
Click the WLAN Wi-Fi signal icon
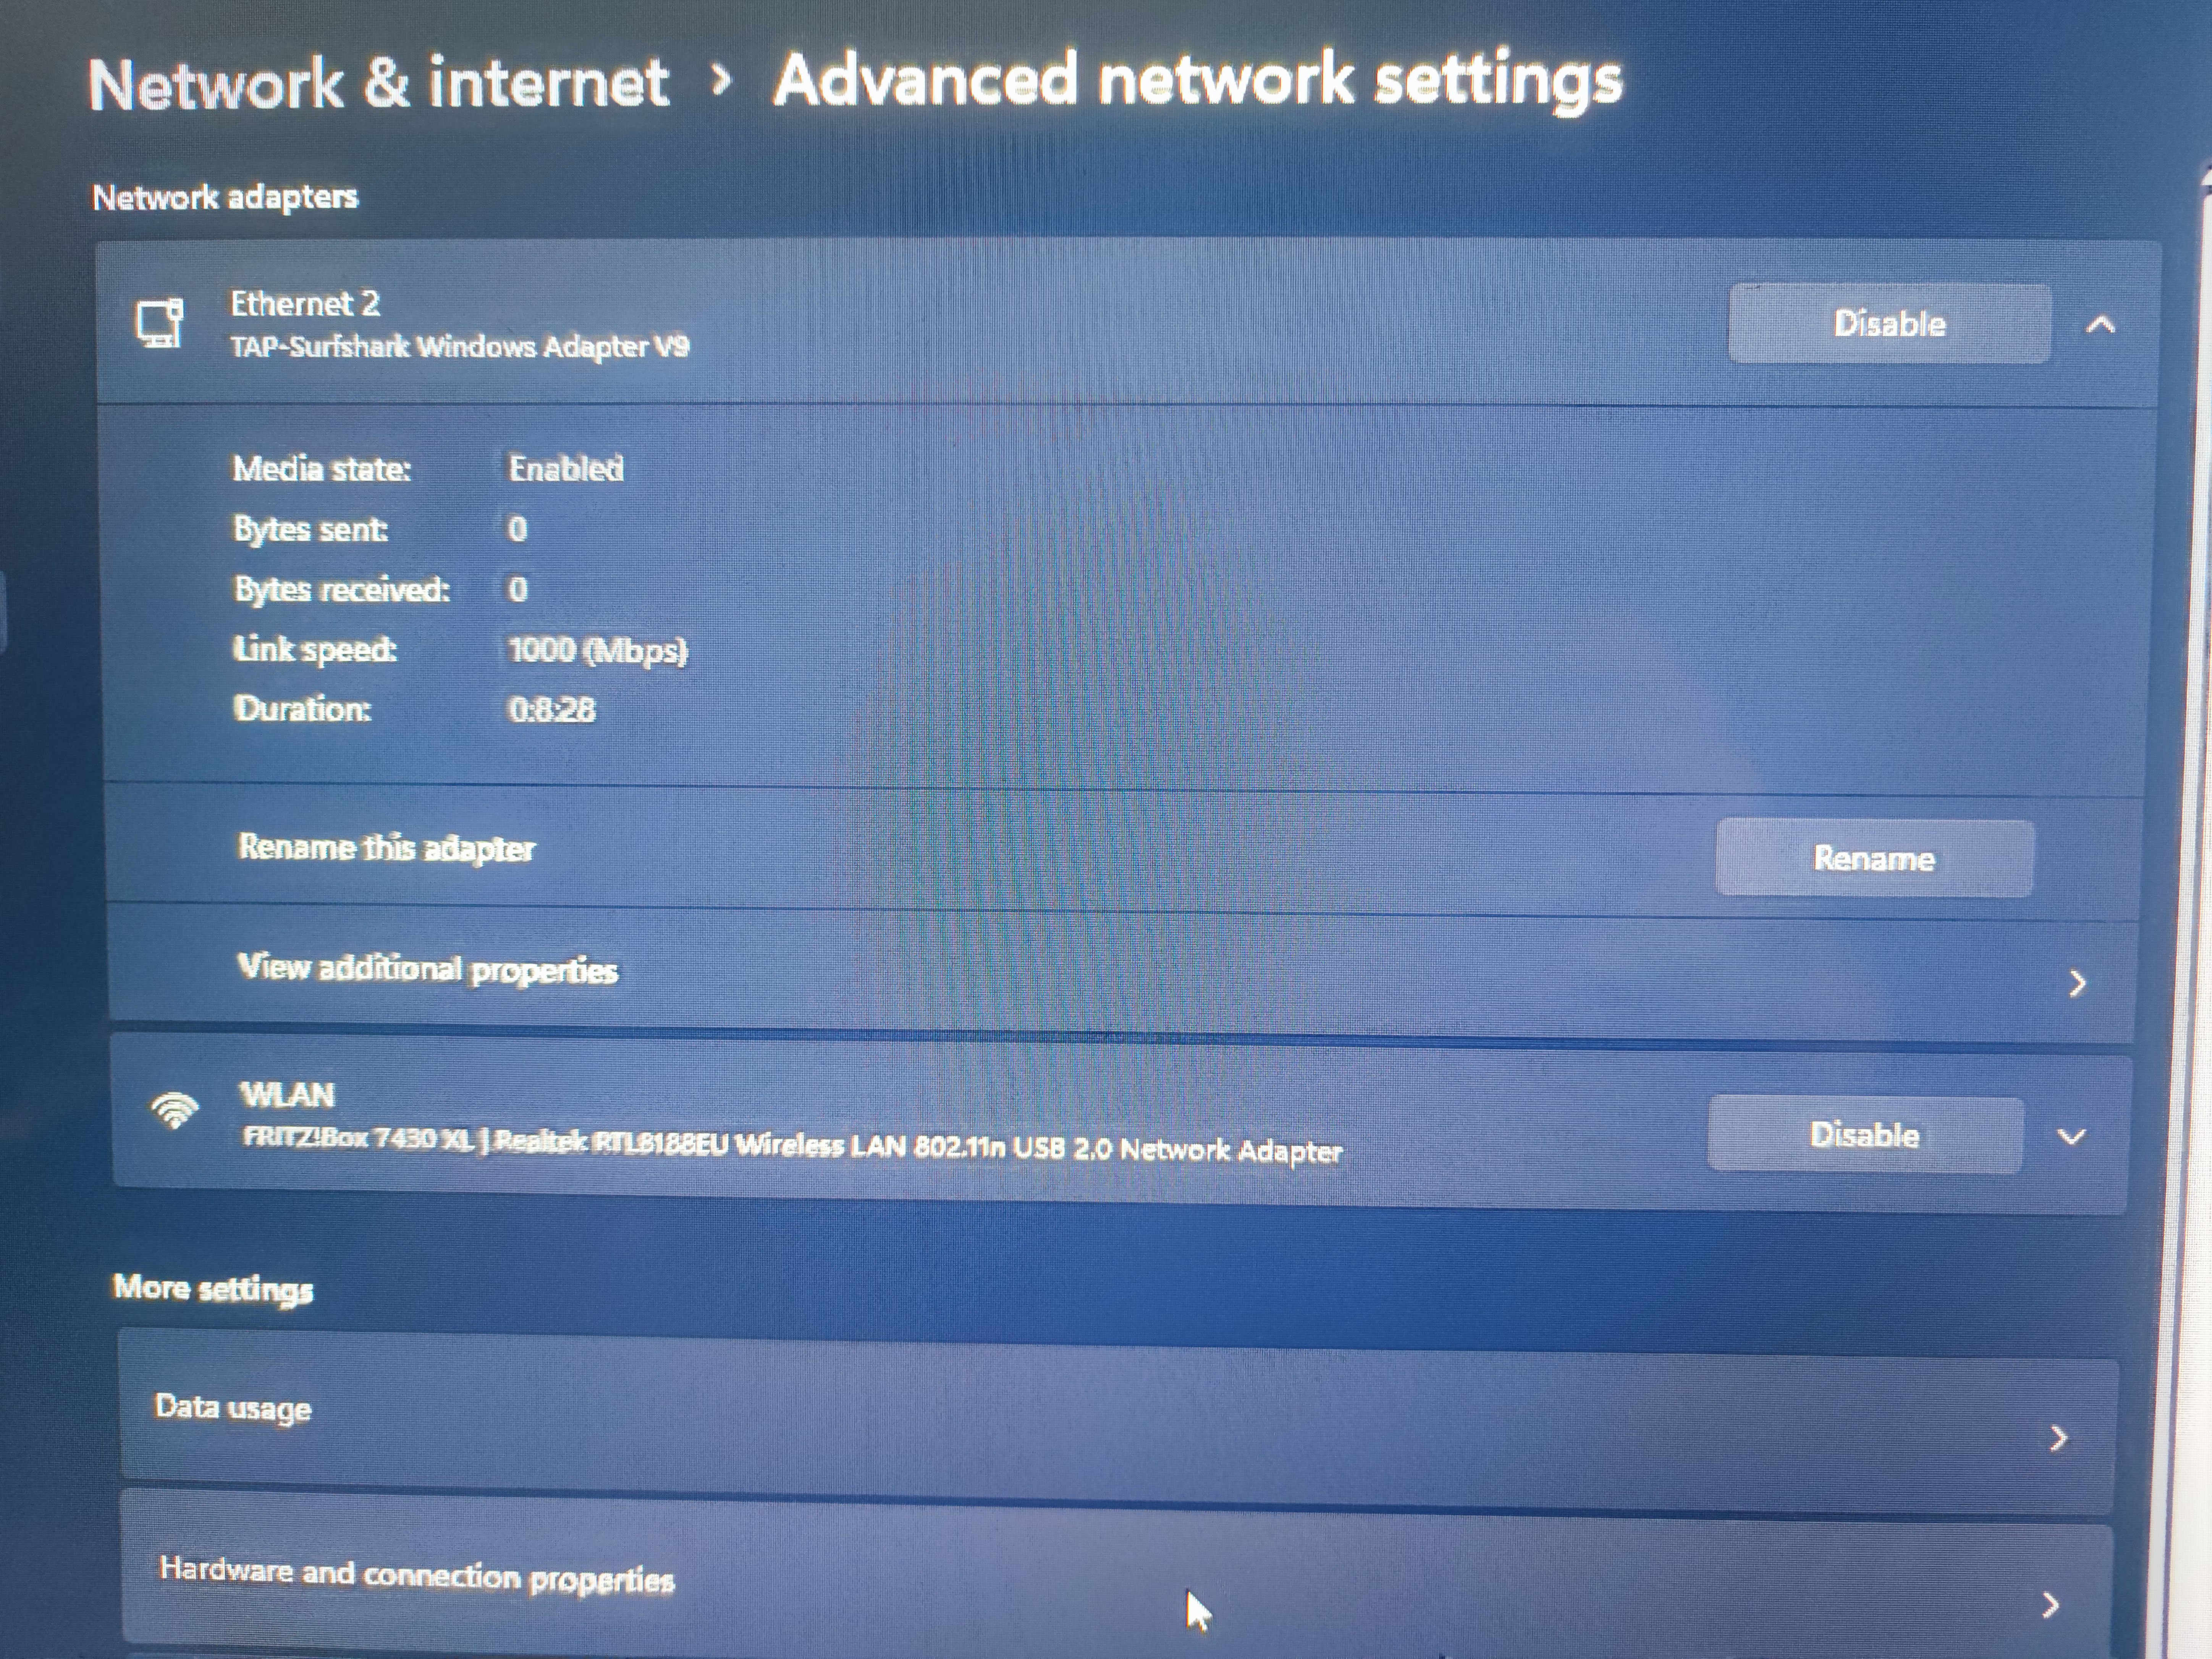[175, 1109]
